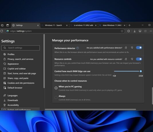
Task: Give thumbs up for performance detector
Action: (x=126, y=48)
